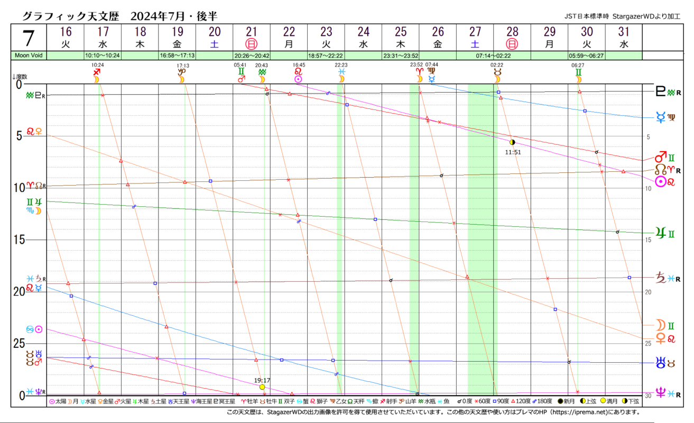694x423 pixels.
Task: Click the Saturn in Pisces label on right edge
Action: point(667,278)
